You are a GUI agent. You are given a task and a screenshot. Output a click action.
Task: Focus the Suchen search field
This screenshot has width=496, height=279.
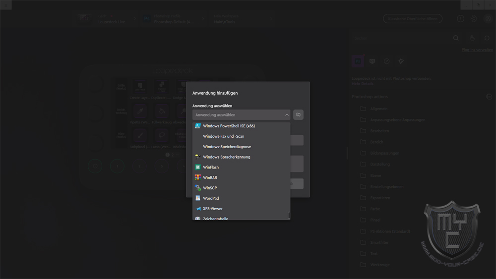[x=402, y=38]
